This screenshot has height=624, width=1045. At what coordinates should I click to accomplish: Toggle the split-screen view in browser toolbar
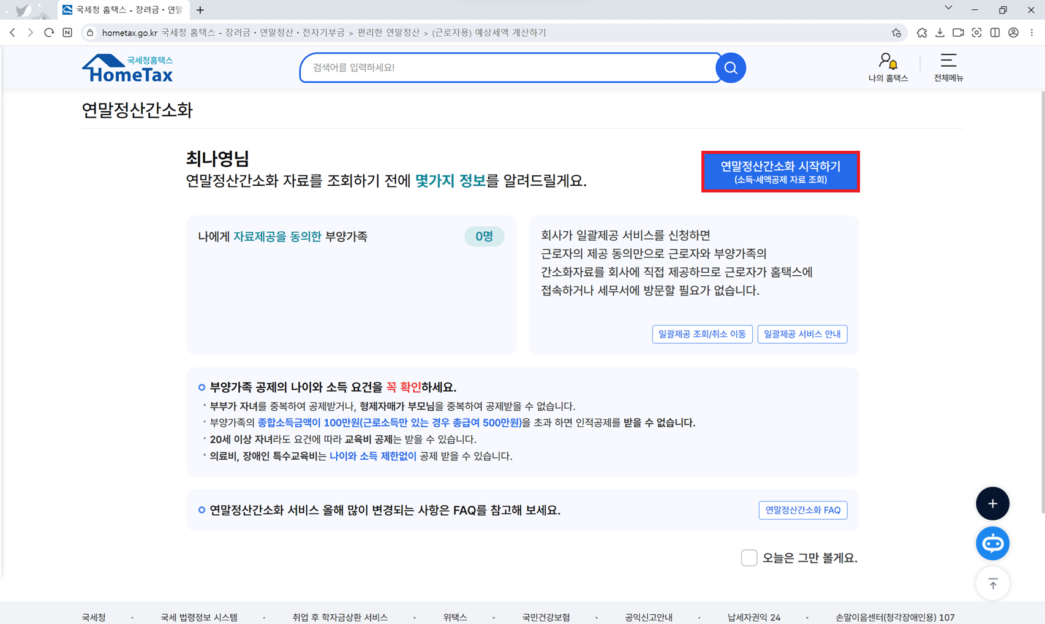pos(995,32)
